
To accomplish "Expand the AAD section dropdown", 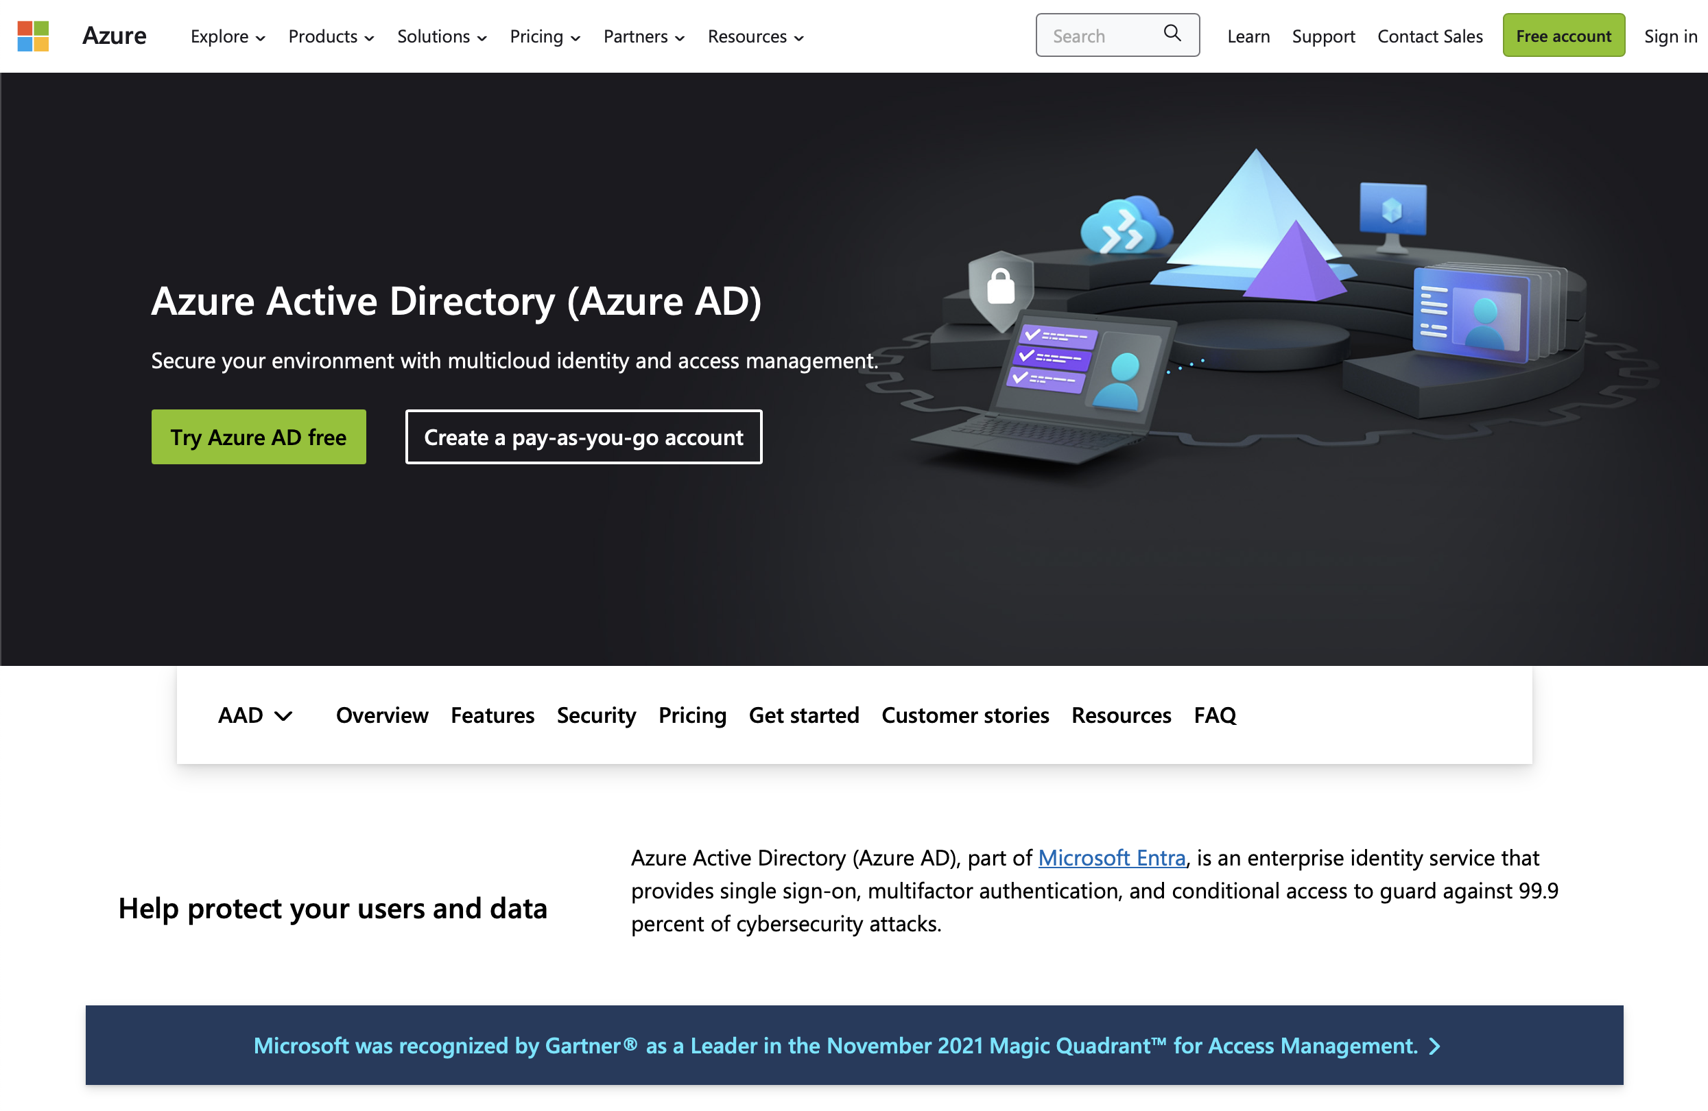I will click(x=254, y=715).
